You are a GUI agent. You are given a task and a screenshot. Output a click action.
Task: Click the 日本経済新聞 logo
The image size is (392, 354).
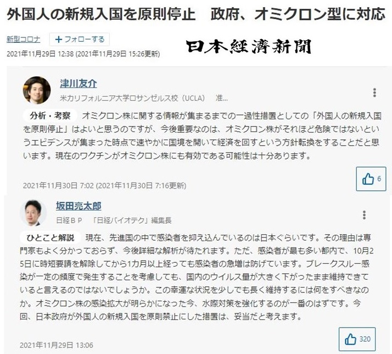pyautogui.click(x=248, y=47)
